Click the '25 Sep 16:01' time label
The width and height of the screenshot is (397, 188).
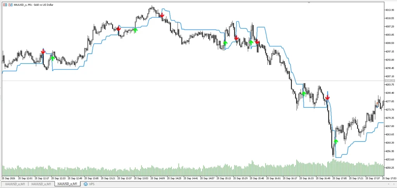[x=273, y=178]
